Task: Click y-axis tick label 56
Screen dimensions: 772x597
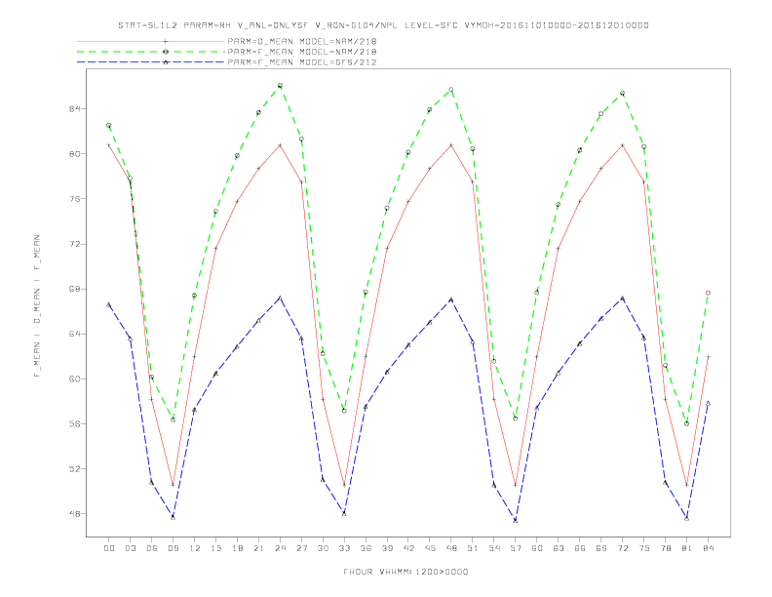Action: point(75,423)
